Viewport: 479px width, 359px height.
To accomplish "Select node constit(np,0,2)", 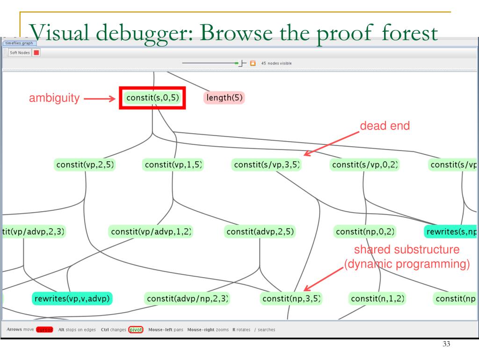I will tap(365, 232).
